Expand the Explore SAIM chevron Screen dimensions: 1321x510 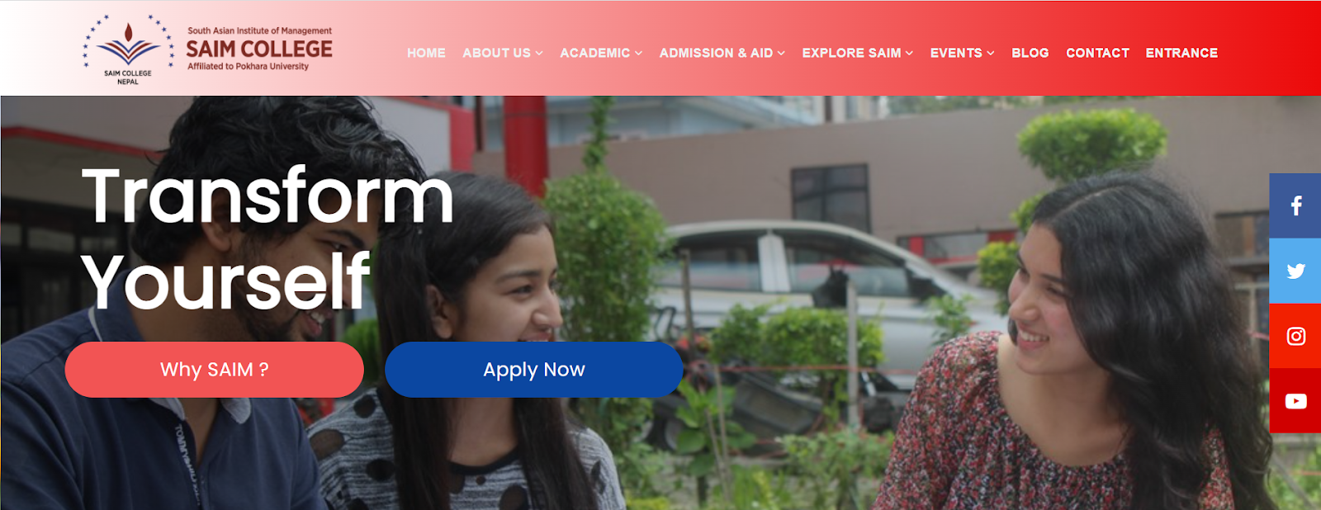(909, 53)
